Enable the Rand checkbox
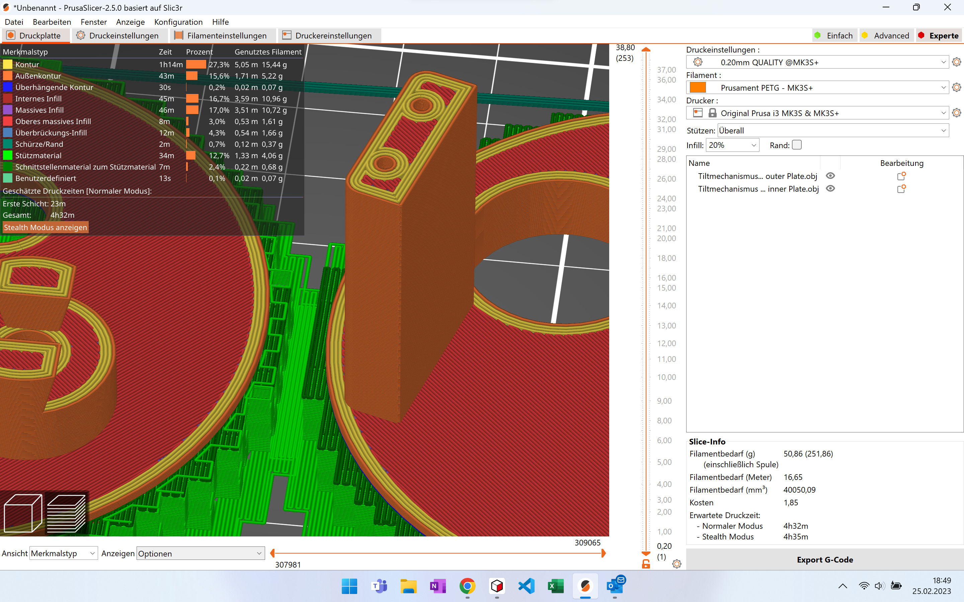This screenshot has height=602, width=964. (797, 145)
